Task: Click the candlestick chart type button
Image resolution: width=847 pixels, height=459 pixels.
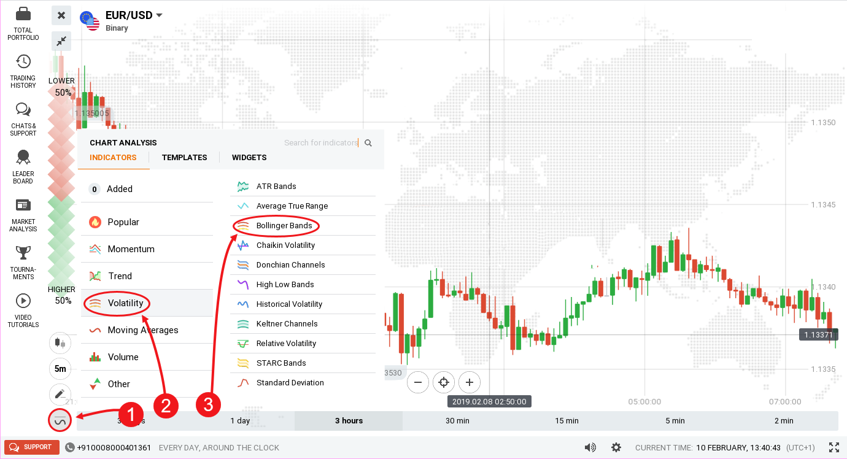Action: (60, 343)
